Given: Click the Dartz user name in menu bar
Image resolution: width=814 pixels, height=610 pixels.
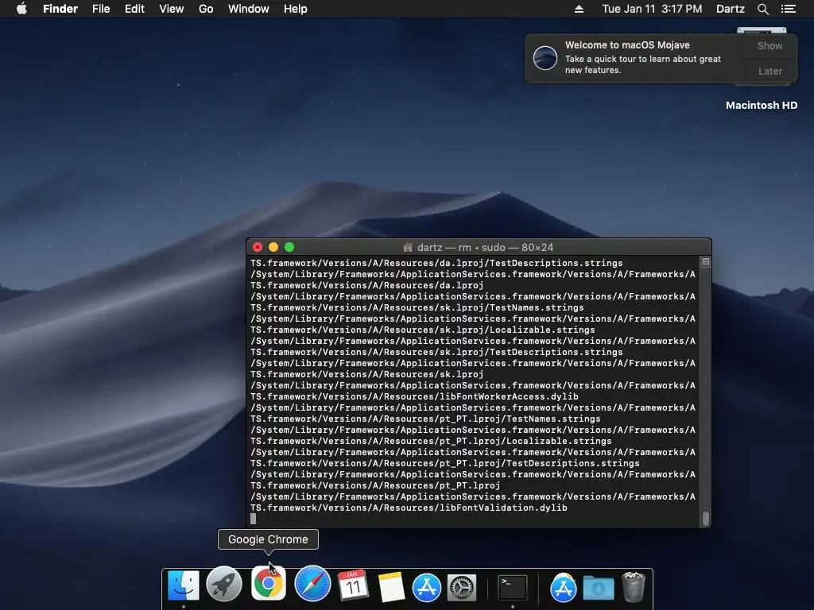Looking at the screenshot, I should pyautogui.click(x=730, y=9).
